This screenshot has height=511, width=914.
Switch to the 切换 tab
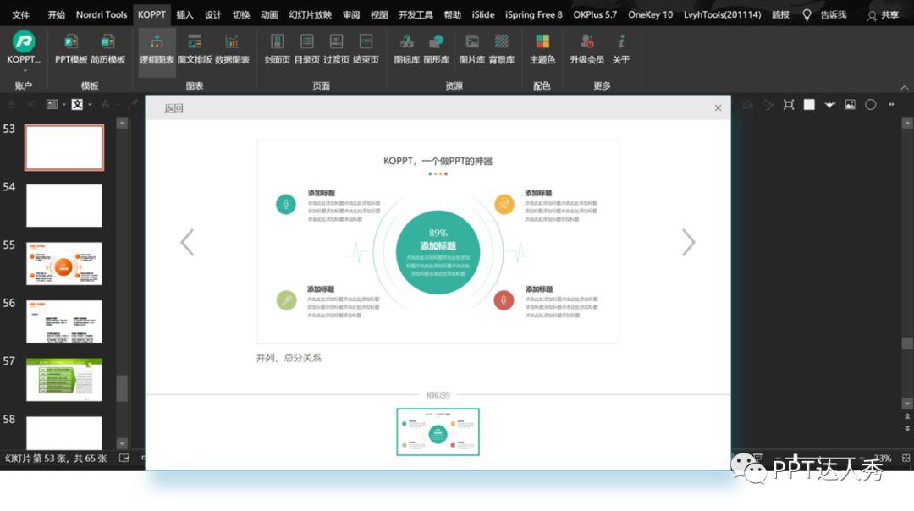point(241,14)
